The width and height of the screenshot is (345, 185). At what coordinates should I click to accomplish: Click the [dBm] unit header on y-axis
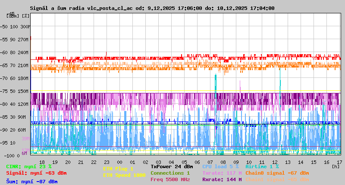[x=13, y=15]
